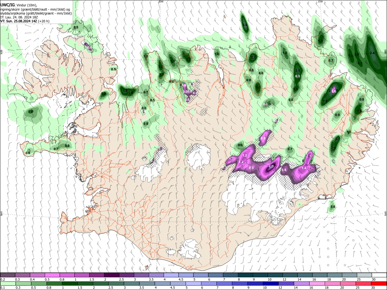Click the 1.8 rainfall value on the map
The height and width of the screenshot is (290, 387).
[x=125, y=91]
